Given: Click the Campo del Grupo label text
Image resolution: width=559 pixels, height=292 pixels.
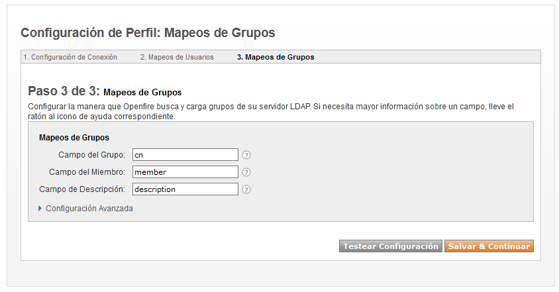Looking at the screenshot, I should (91, 155).
